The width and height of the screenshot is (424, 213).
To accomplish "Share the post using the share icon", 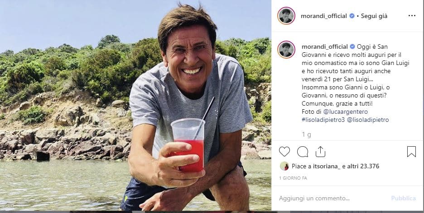I will (320, 152).
